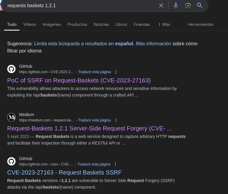The image size is (228, 194).
Task: Switch to the Imágenes tab
Action: click(x=52, y=25)
